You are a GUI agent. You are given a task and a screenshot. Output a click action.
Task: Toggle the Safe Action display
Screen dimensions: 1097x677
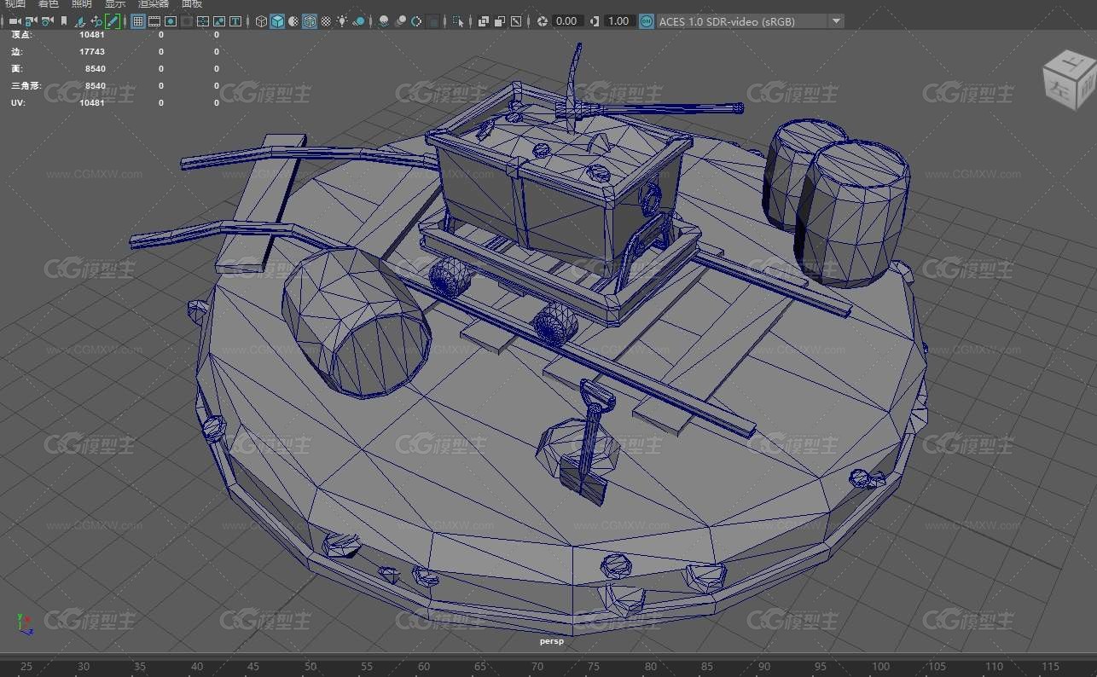point(219,21)
